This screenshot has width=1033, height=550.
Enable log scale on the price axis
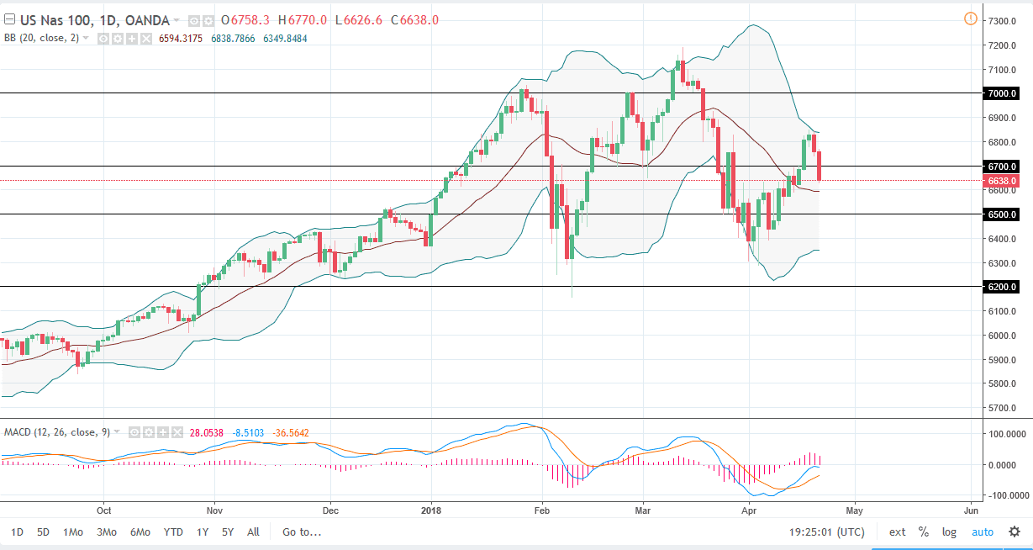tap(949, 531)
